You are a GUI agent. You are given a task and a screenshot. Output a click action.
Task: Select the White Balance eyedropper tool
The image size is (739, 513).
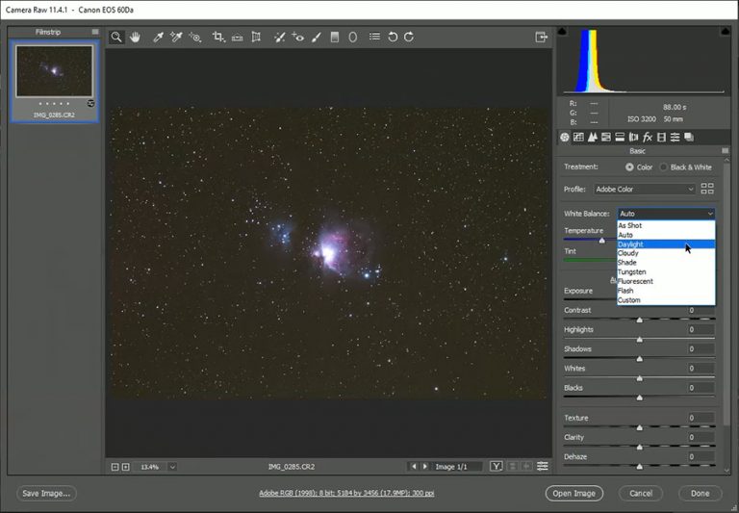(158, 37)
